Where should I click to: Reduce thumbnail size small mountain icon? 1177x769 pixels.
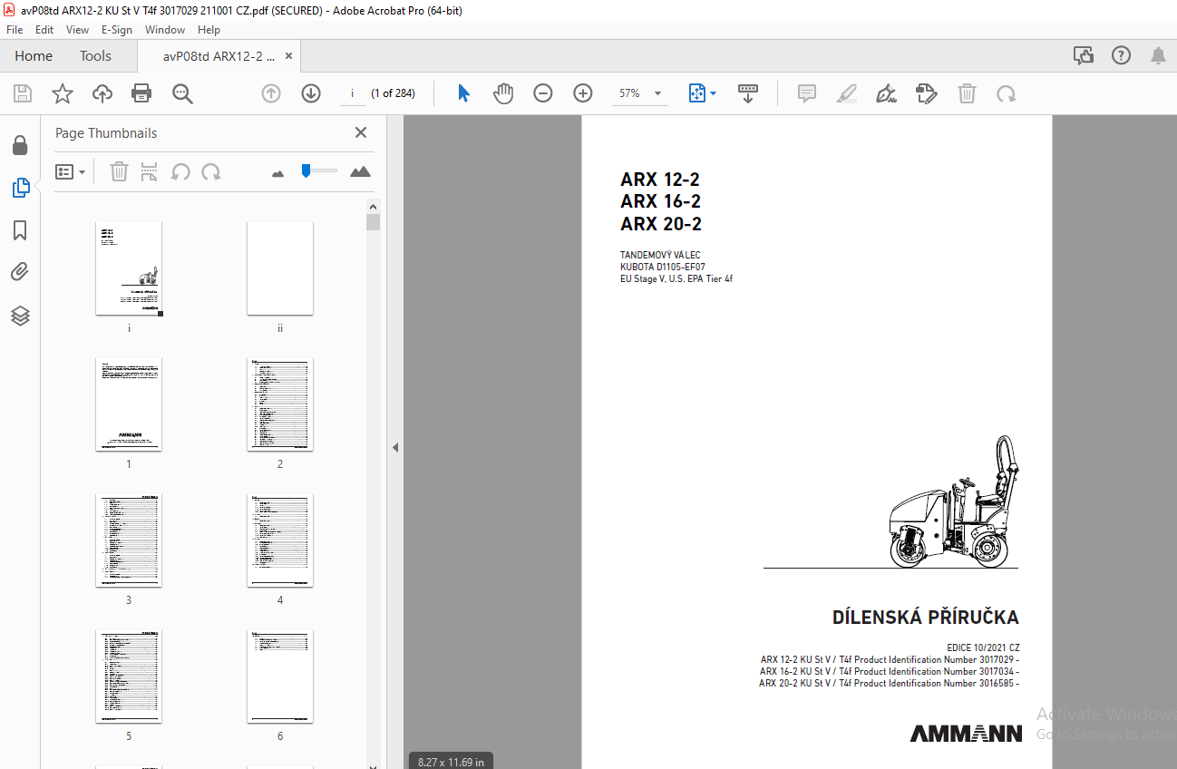tap(278, 172)
